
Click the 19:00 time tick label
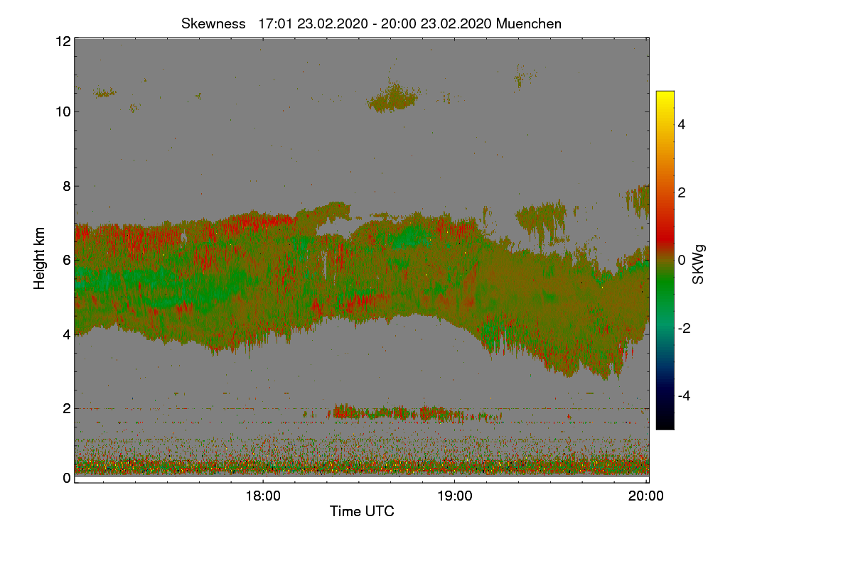[455, 496]
